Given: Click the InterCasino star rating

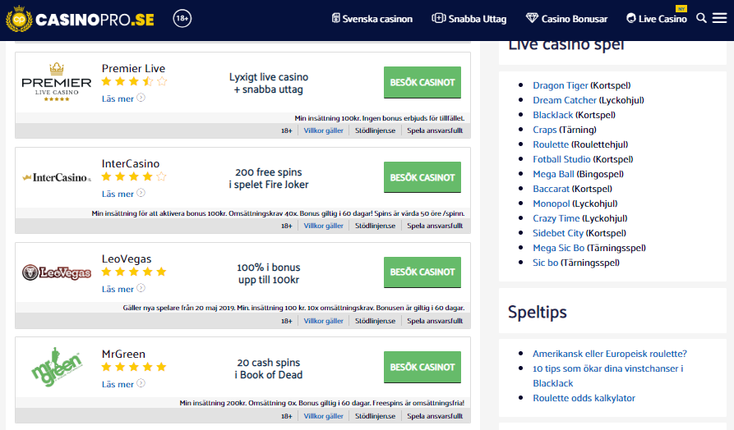Looking at the screenshot, I should [x=134, y=176].
